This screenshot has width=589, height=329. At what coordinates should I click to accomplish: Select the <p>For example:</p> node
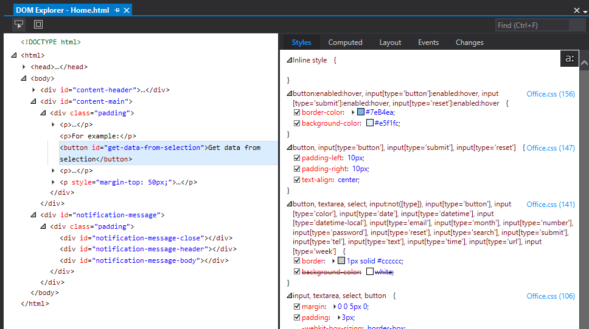click(x=98, y=136)
